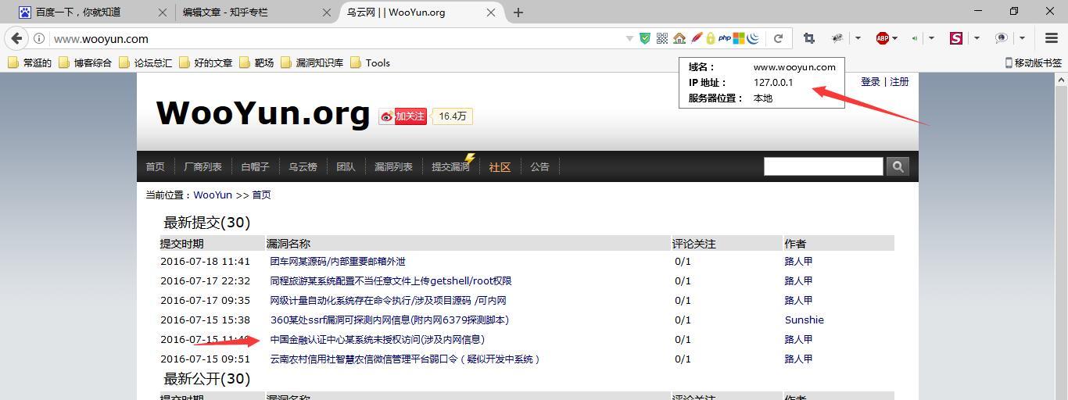
Task: Open 中国金融认证中心某系统未授权访问 link
Action: (x=378, y=339)
